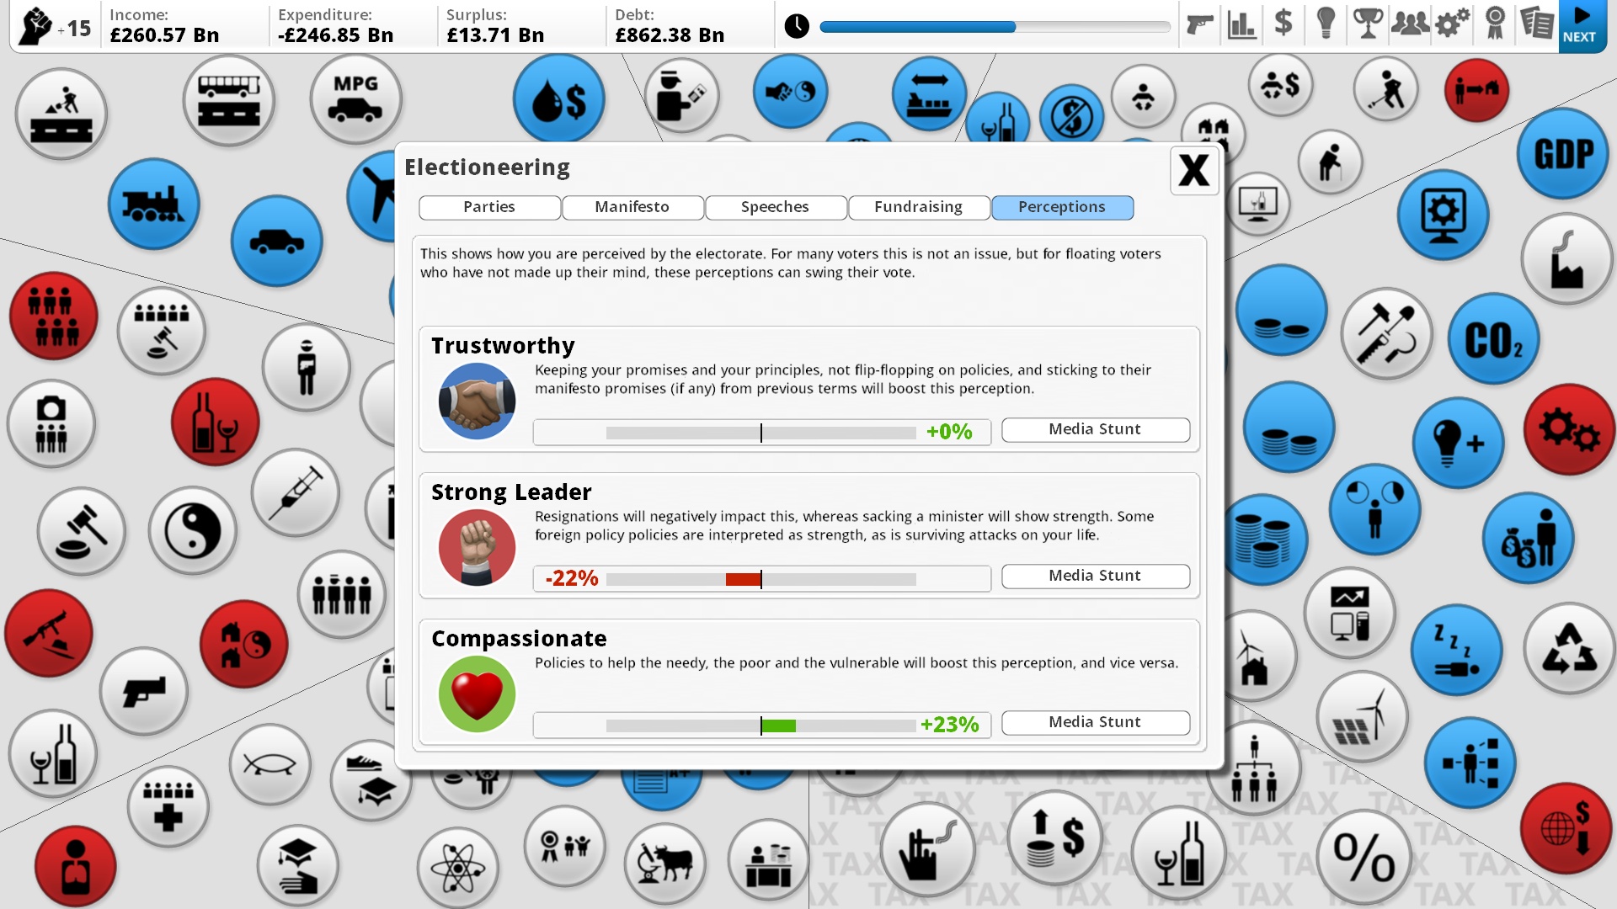1617x909 pixels.
Task: Click the Trustworthy Media Stunt button
Action: tap(1094, 429)
